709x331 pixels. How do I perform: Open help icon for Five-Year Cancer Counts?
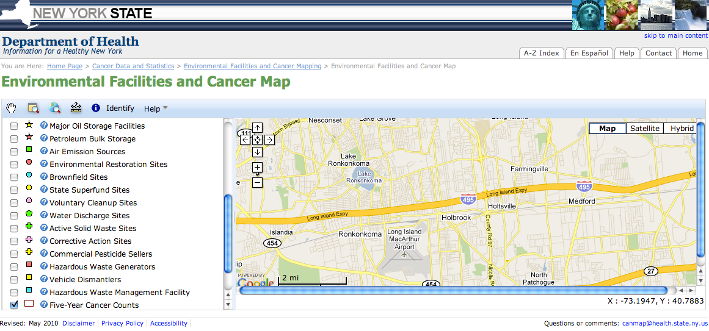[x=44, y=304]
